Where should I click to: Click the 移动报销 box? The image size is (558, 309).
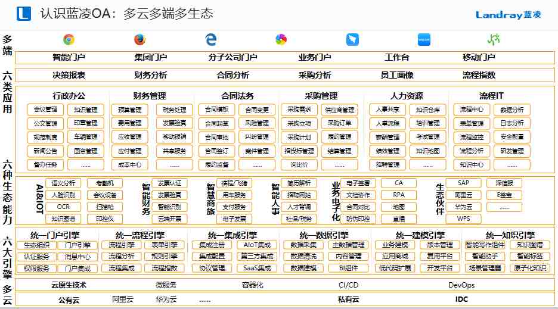[174, 137]
